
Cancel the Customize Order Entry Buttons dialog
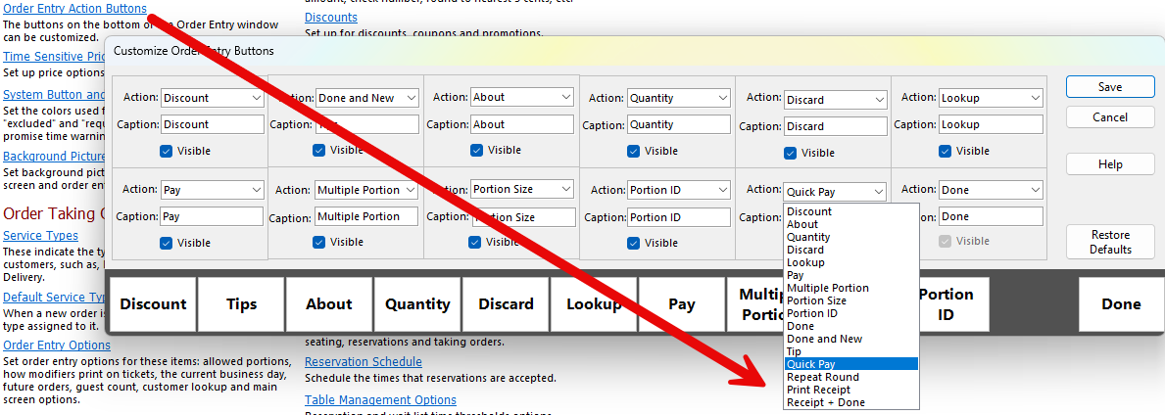tap(1109, 117)
